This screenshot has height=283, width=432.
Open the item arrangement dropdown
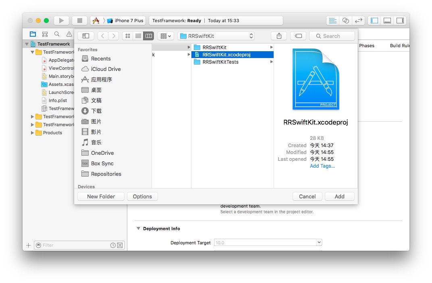pos(166,36)
